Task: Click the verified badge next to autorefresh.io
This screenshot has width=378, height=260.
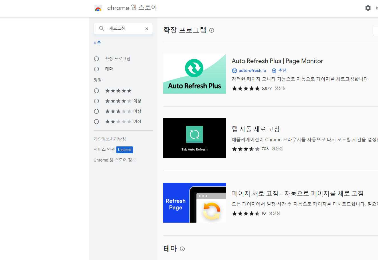Action: click(235, 71)
